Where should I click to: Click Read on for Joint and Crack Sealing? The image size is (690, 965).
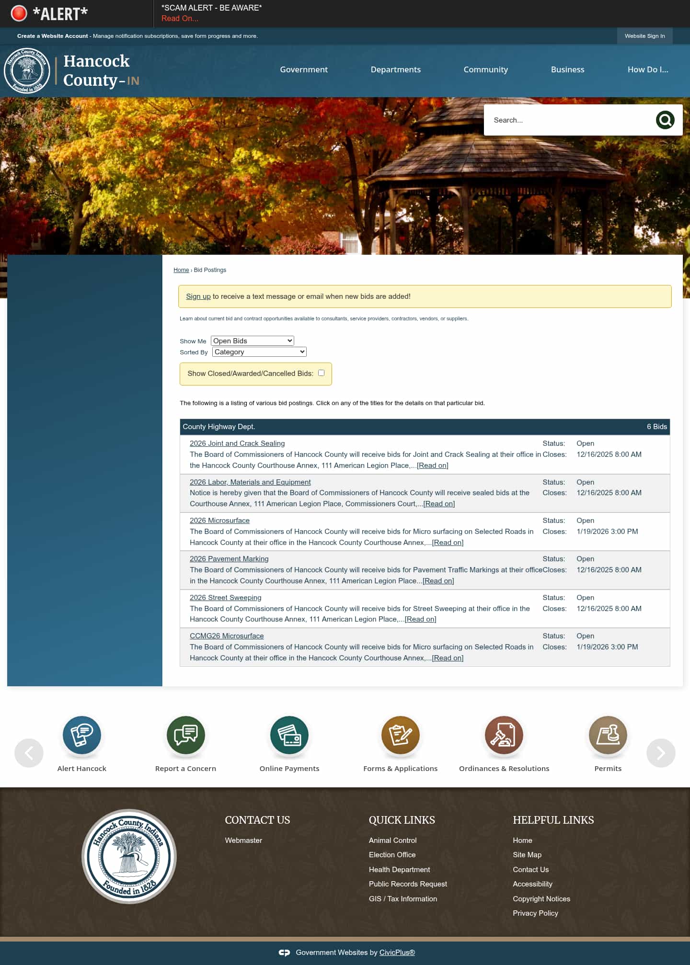tap(433, 465)
